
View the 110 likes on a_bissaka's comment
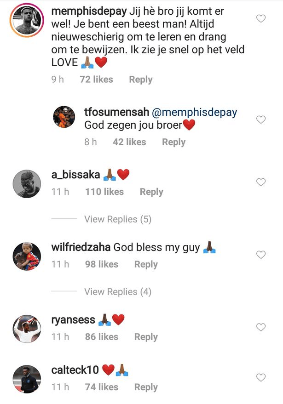(104, 192)
